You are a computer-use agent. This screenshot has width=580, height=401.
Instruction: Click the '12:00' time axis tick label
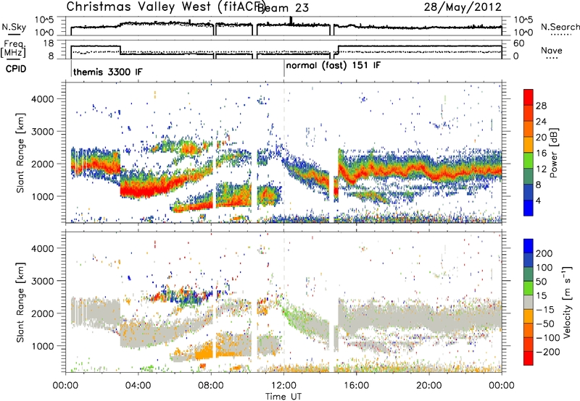coord(283,385)
